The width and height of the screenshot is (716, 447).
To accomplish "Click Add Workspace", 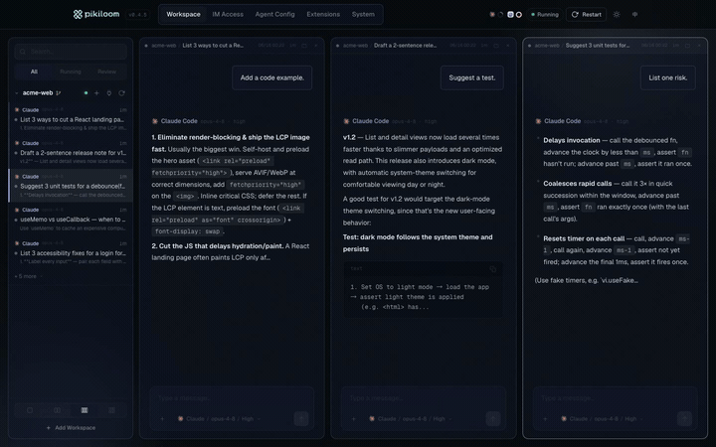I will [71, 428].
